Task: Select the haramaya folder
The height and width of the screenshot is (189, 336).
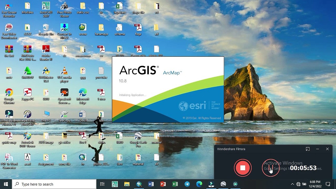Action: (101, 30)
